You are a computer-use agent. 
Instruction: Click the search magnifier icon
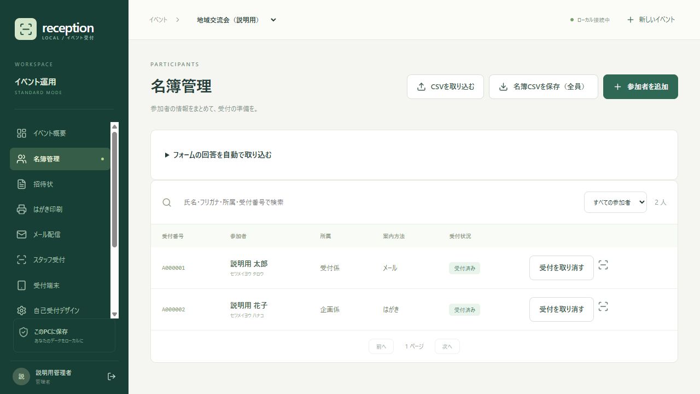coord(167,202)
